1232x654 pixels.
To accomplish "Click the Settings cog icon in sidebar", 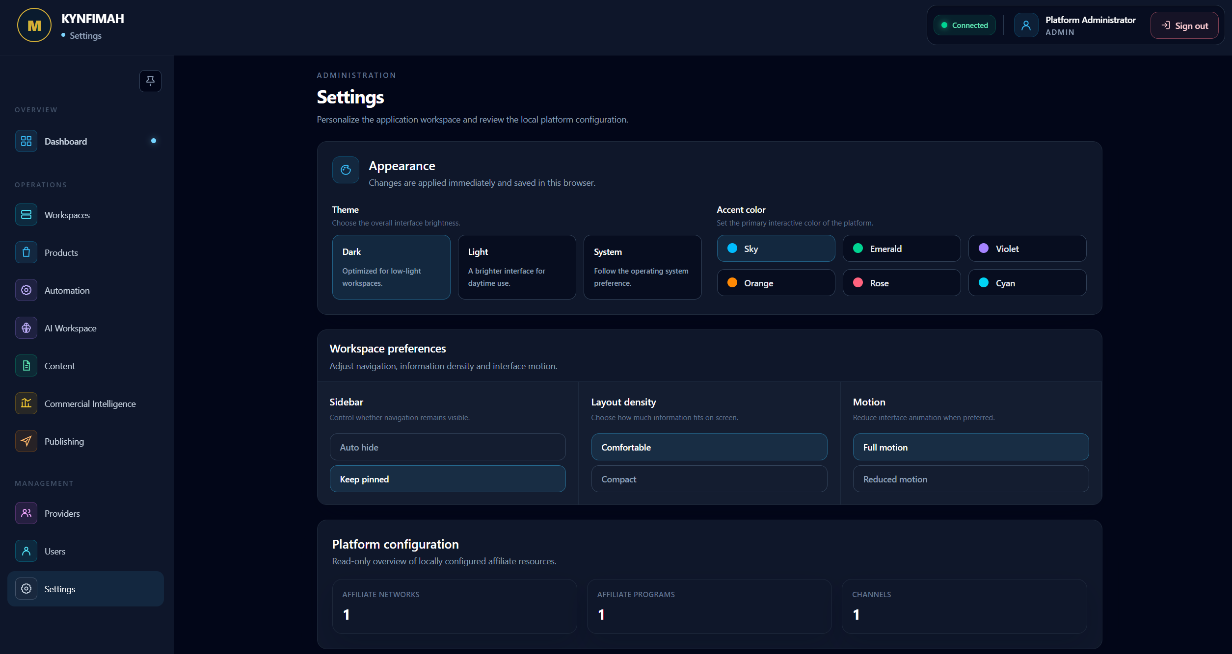I will pyautogui.click(x=26, y=589).
